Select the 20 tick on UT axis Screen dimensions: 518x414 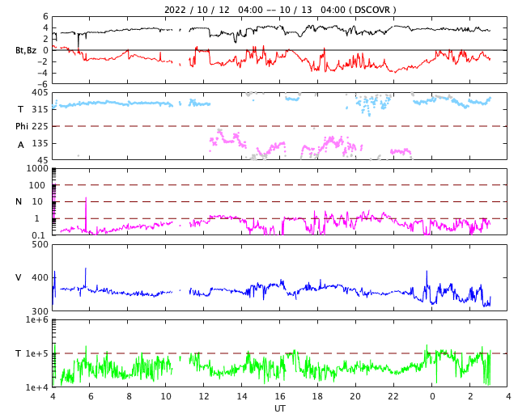click(x=356, y=396)
